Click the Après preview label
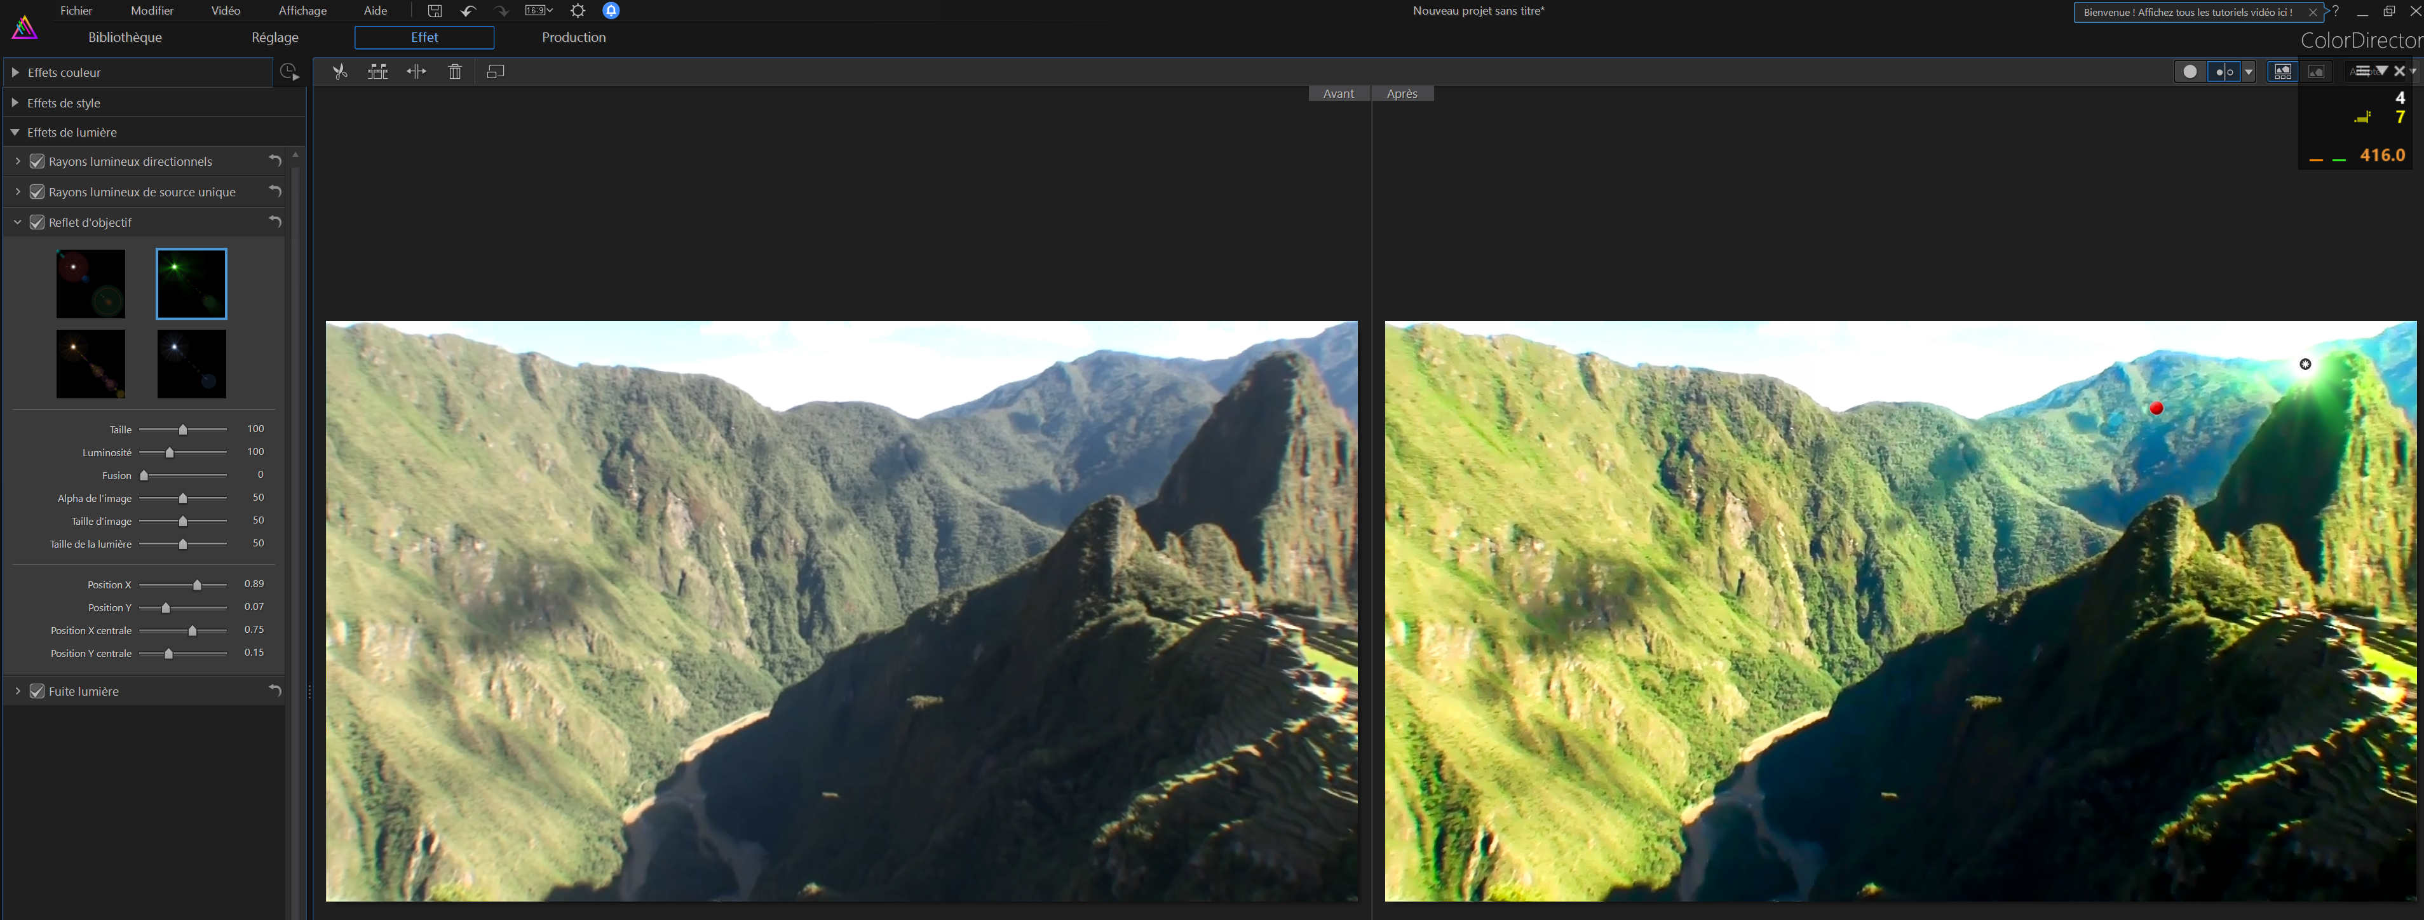The height and width of the screenshot is (920, 2424). (1401, 94)
